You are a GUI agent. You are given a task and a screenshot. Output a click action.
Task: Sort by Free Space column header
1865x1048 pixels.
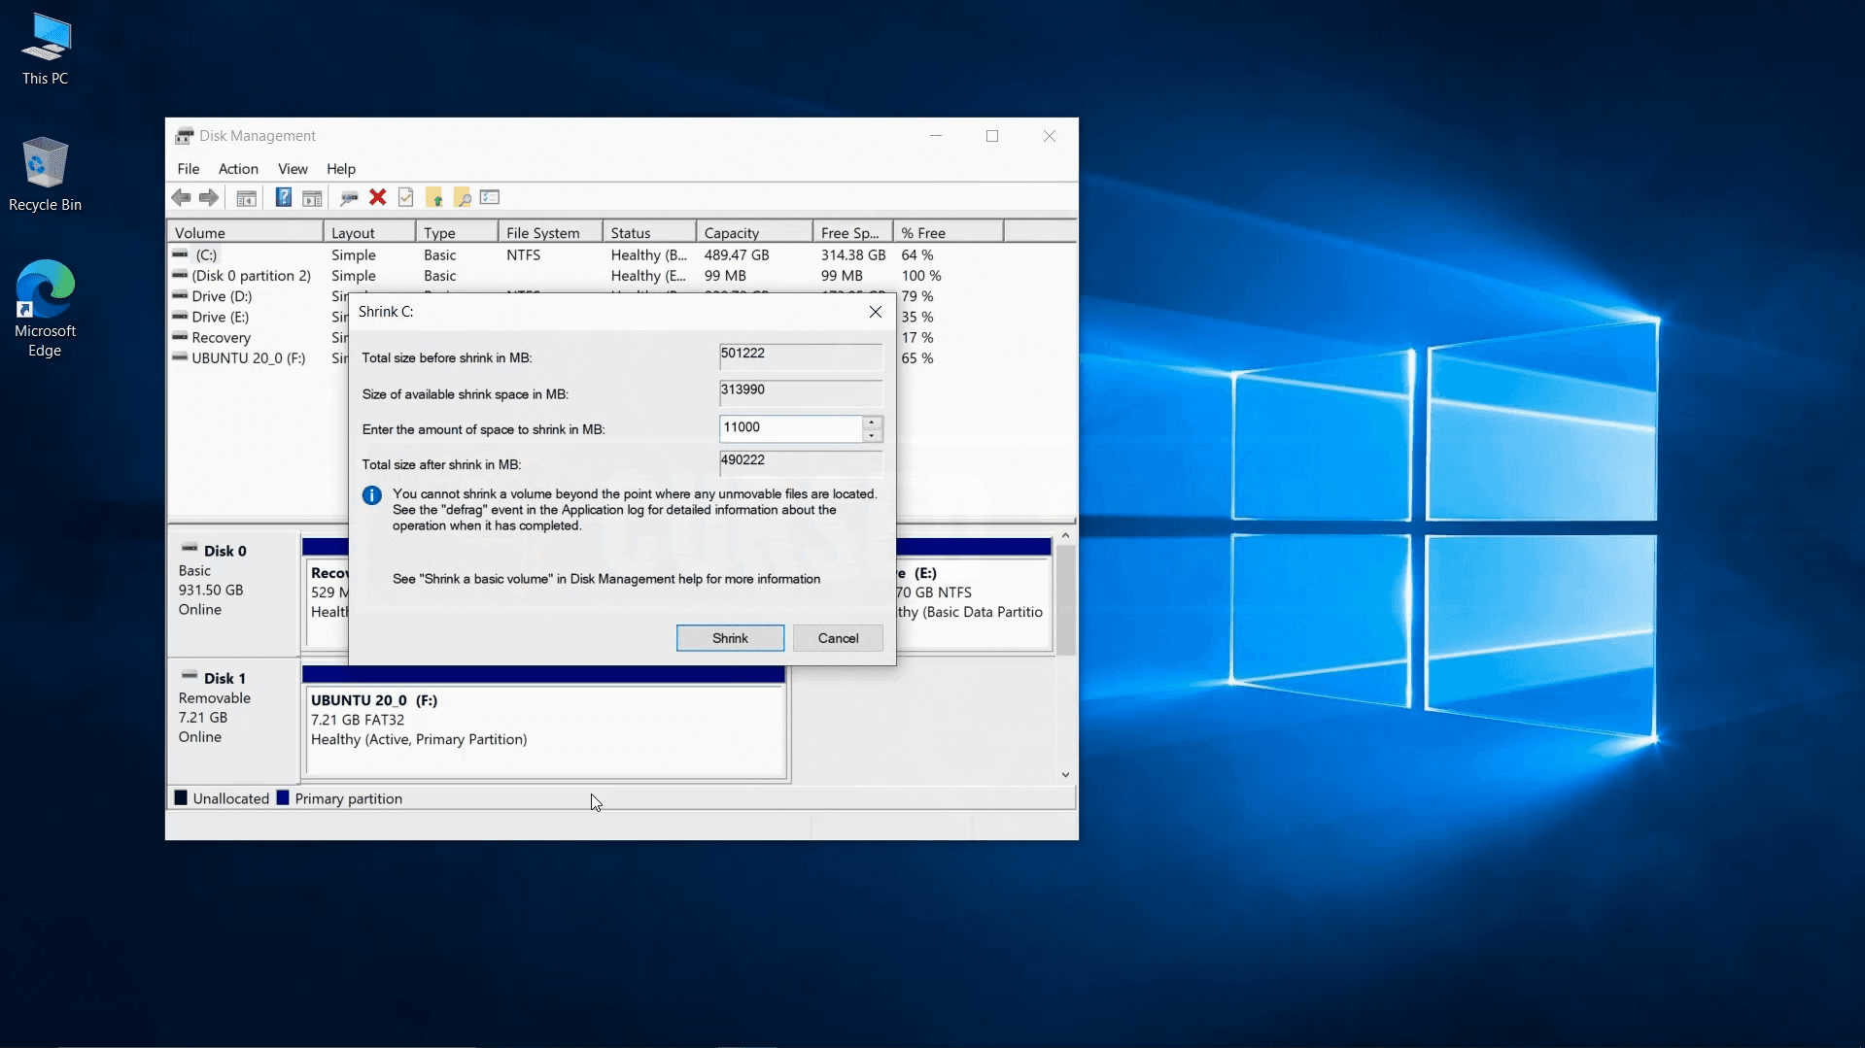tap(852, 233)
